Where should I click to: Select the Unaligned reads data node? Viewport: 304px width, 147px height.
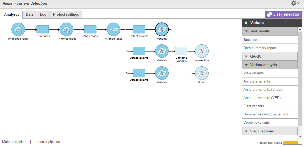pos(18,29)
